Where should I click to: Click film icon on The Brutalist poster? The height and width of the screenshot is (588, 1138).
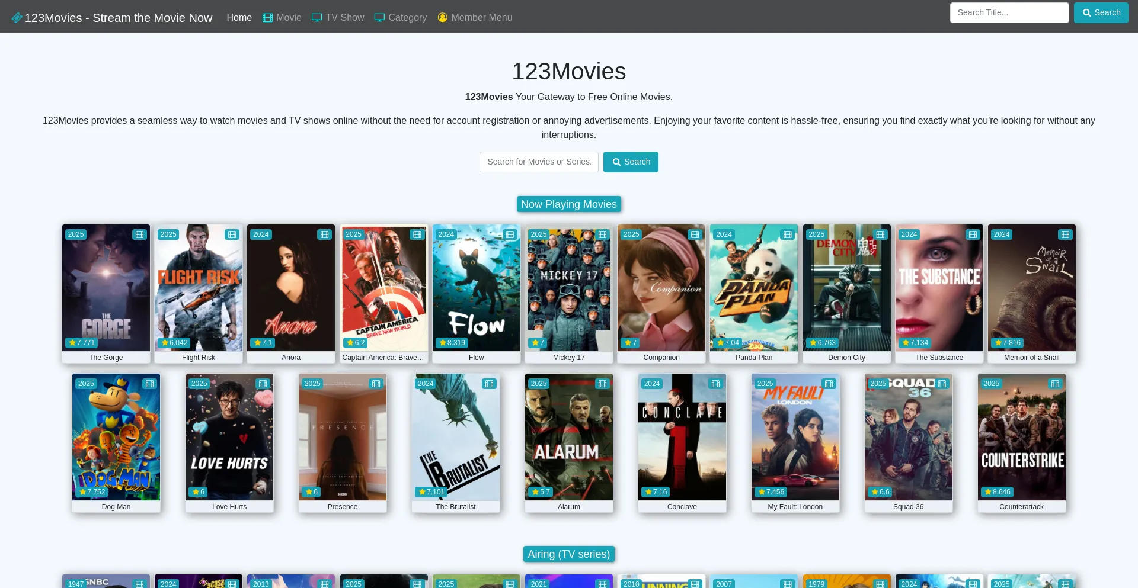click(x=489, y=384)
